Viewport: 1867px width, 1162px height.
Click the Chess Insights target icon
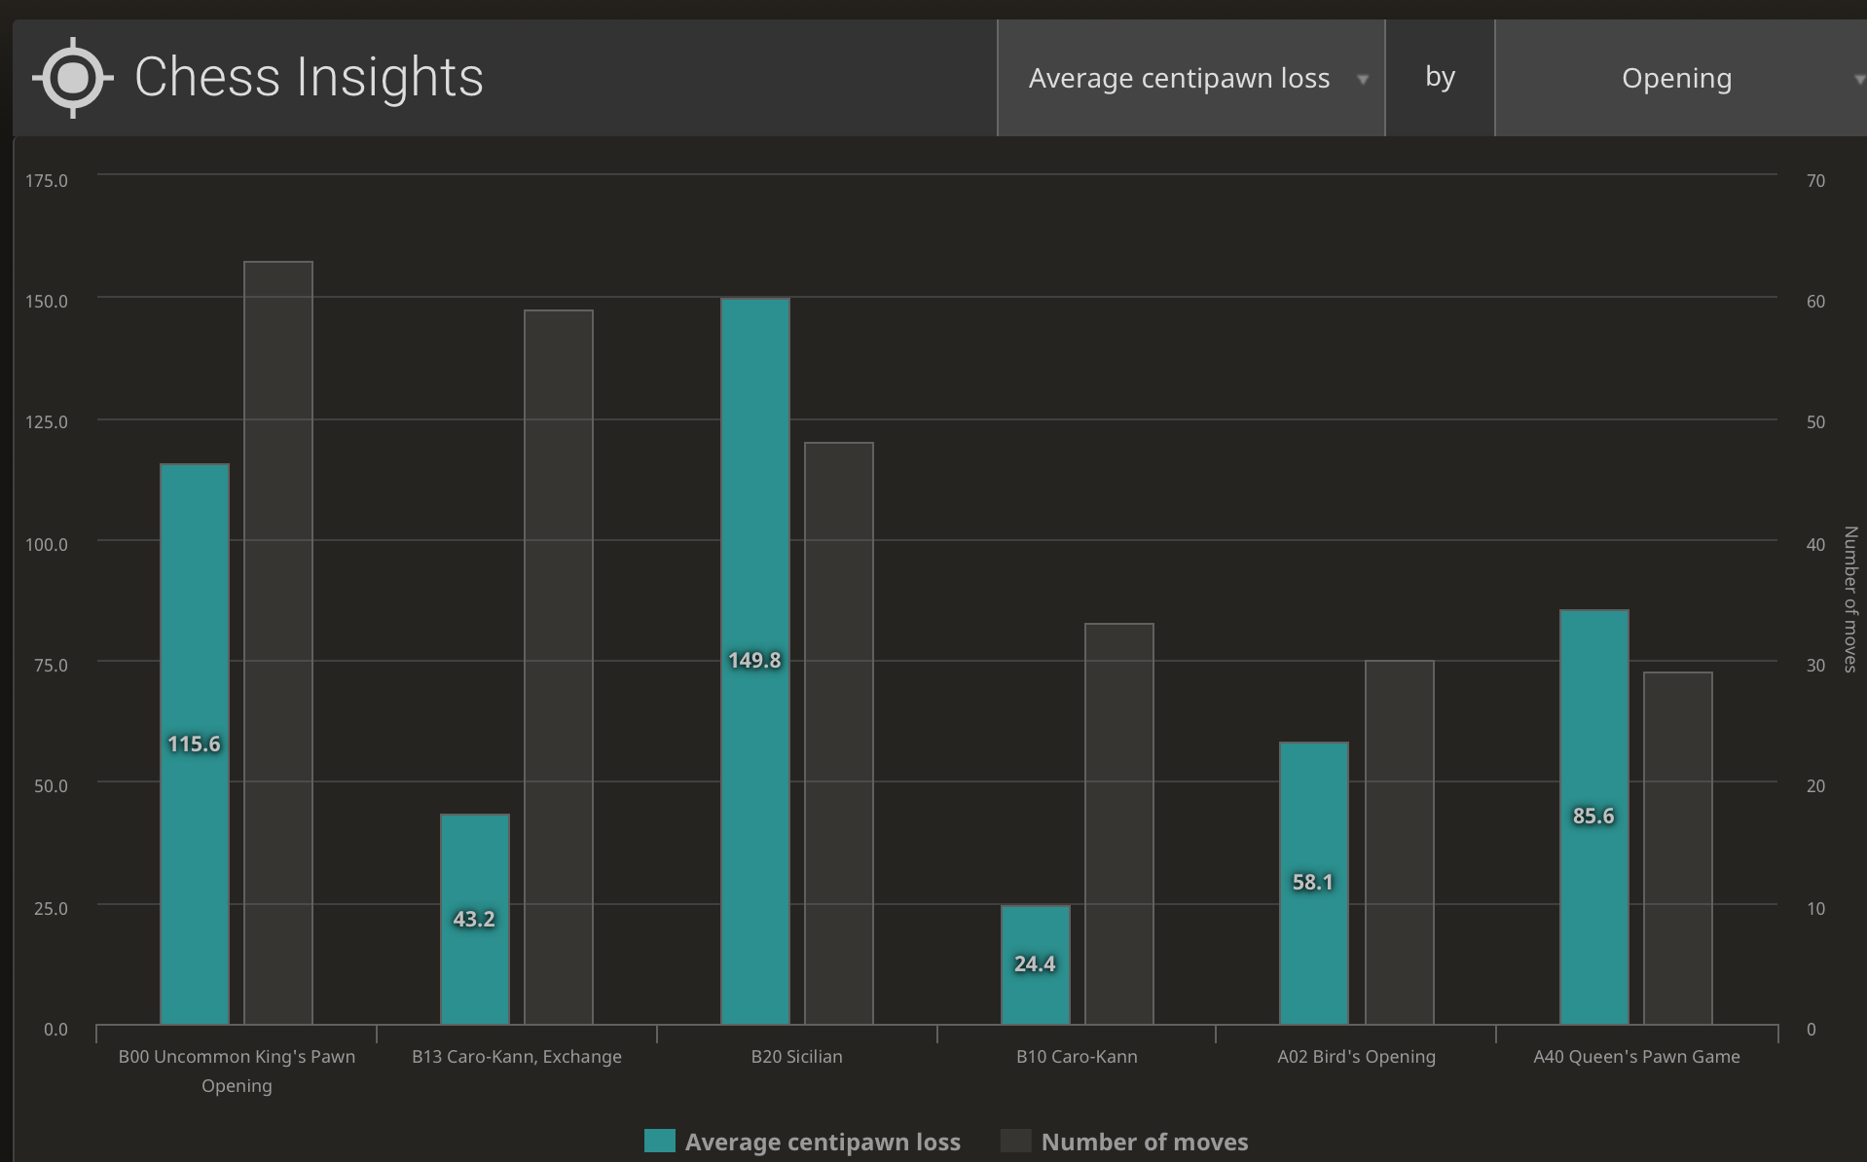coord(73,78)
